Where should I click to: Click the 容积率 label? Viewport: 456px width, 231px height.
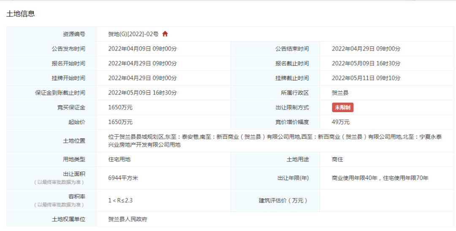(77, 197)
